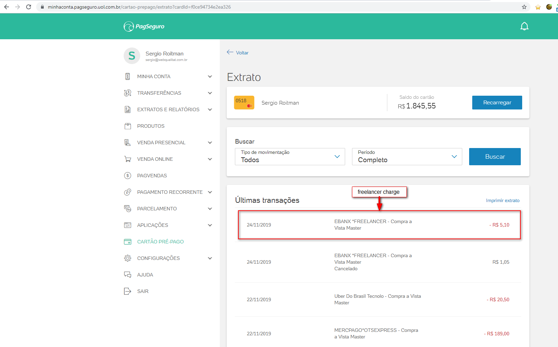
Task: Click the blue Buscar button
Action: 495,157
